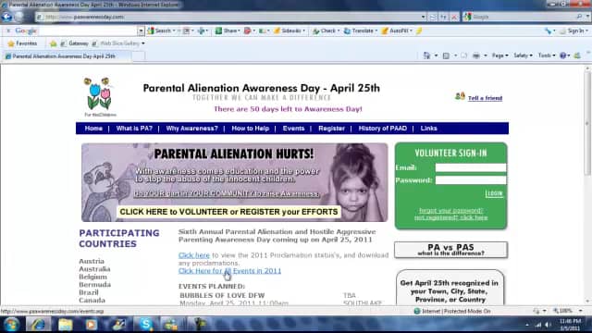The width and height of the screenshot is (592, 333).
Task: Open the Register navigation item
Action: click(x=331, y=129)
